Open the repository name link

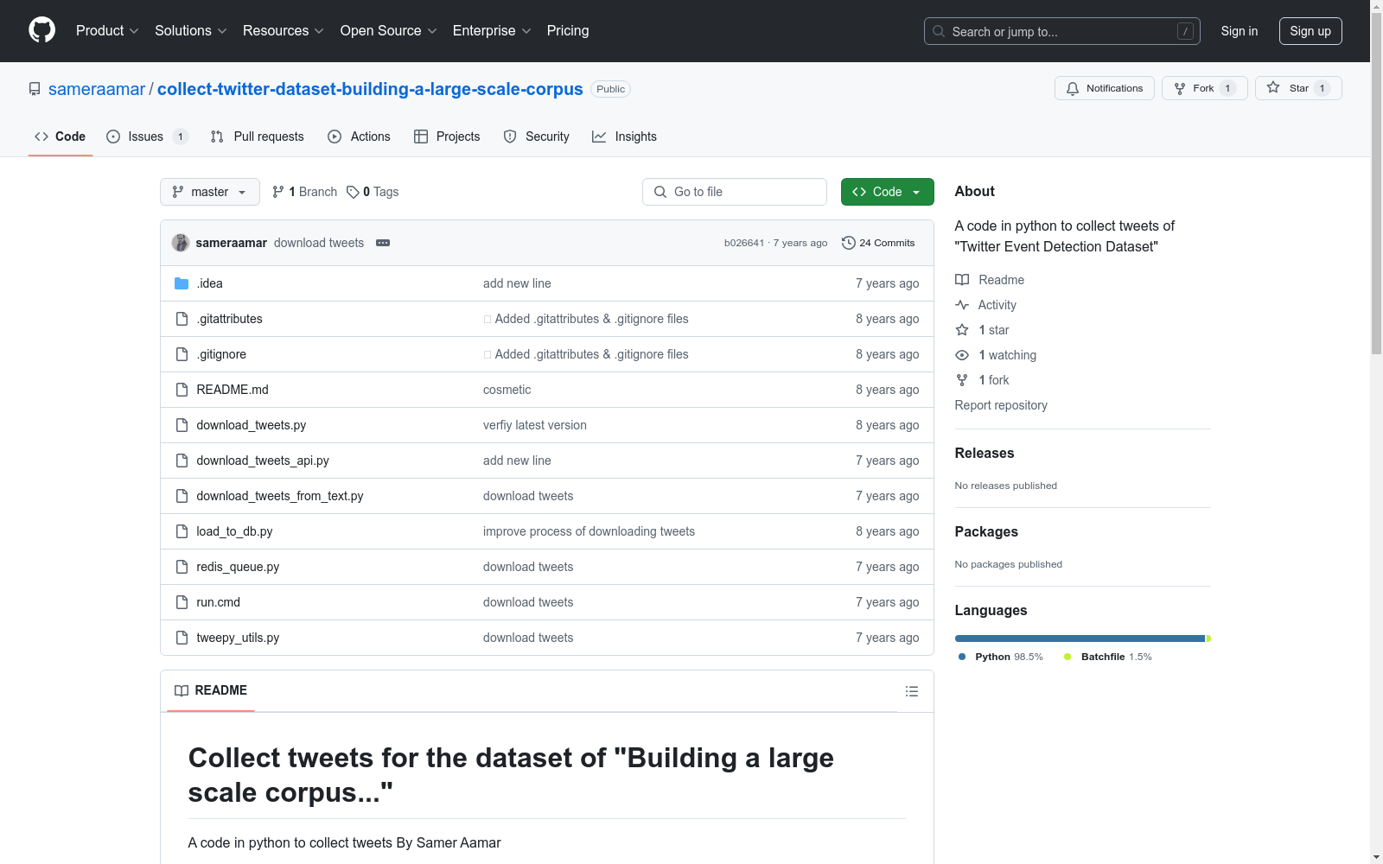[370, 89]
